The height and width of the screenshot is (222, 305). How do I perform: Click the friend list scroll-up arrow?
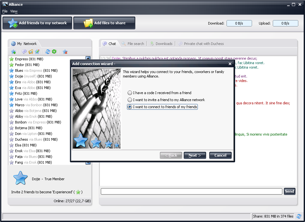[88, 58]
